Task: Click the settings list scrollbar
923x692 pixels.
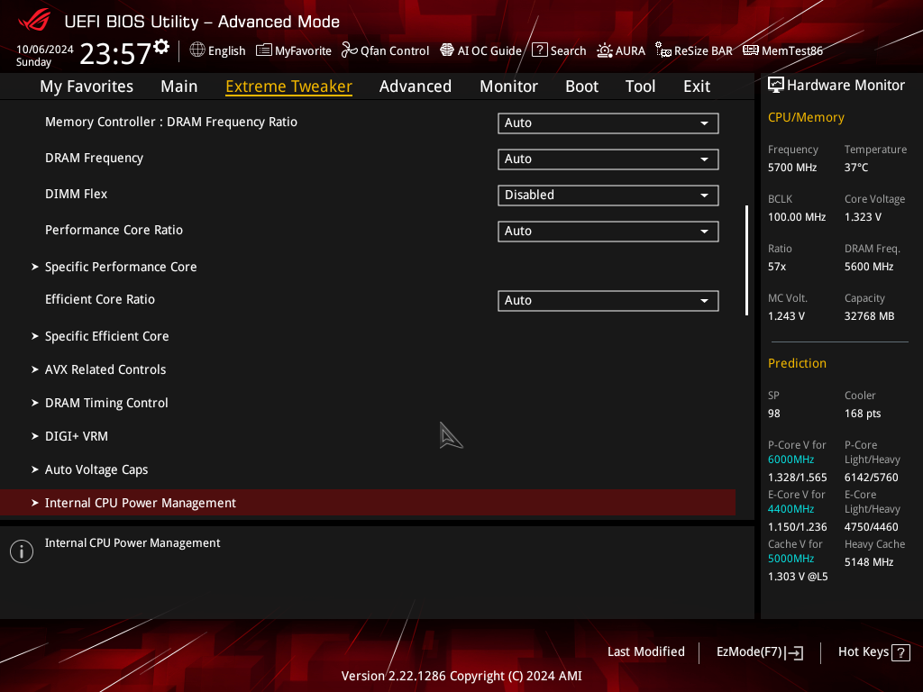Action: tap(746, 260)
